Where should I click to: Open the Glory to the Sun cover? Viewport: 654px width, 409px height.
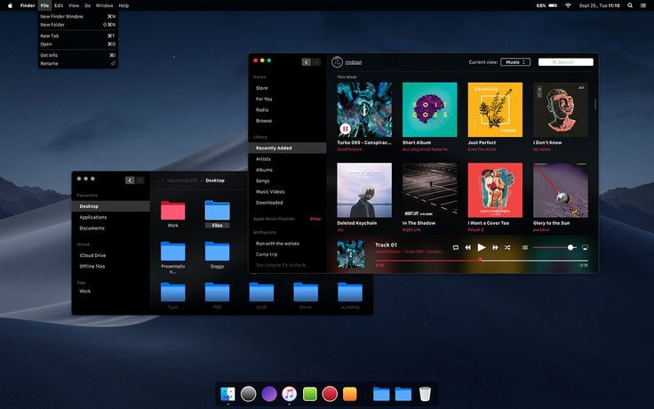coord(561,190)
